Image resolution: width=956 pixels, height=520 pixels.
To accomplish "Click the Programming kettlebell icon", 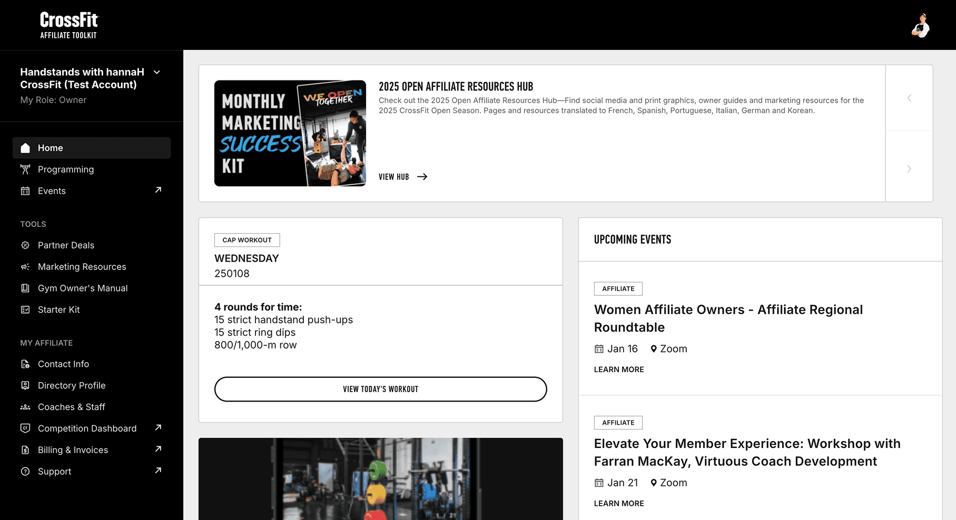I will click(x=25, y=169).
